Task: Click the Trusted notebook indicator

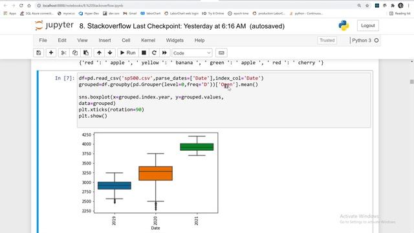Action: click(x=327, y=40)
